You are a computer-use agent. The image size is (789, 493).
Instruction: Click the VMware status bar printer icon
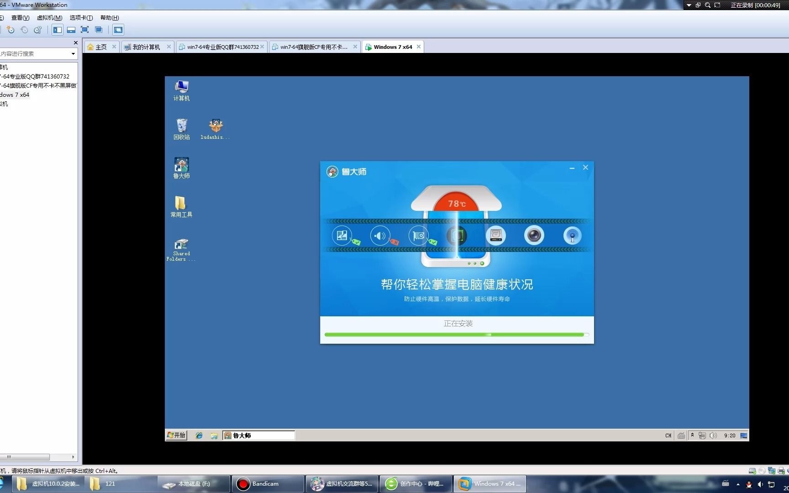[x=781, y=471]
